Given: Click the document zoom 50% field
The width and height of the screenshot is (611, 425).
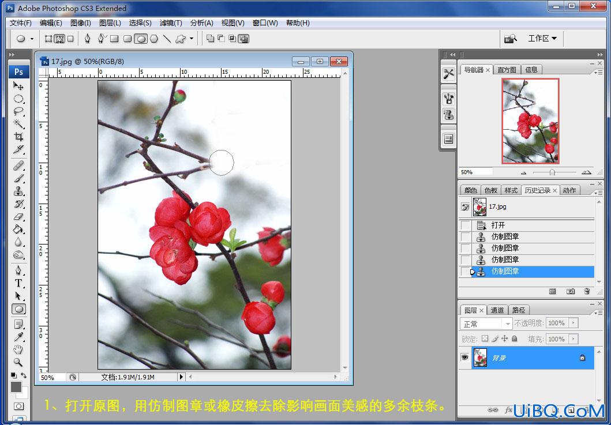Looking at the screenshot, I should pos(53,377).
